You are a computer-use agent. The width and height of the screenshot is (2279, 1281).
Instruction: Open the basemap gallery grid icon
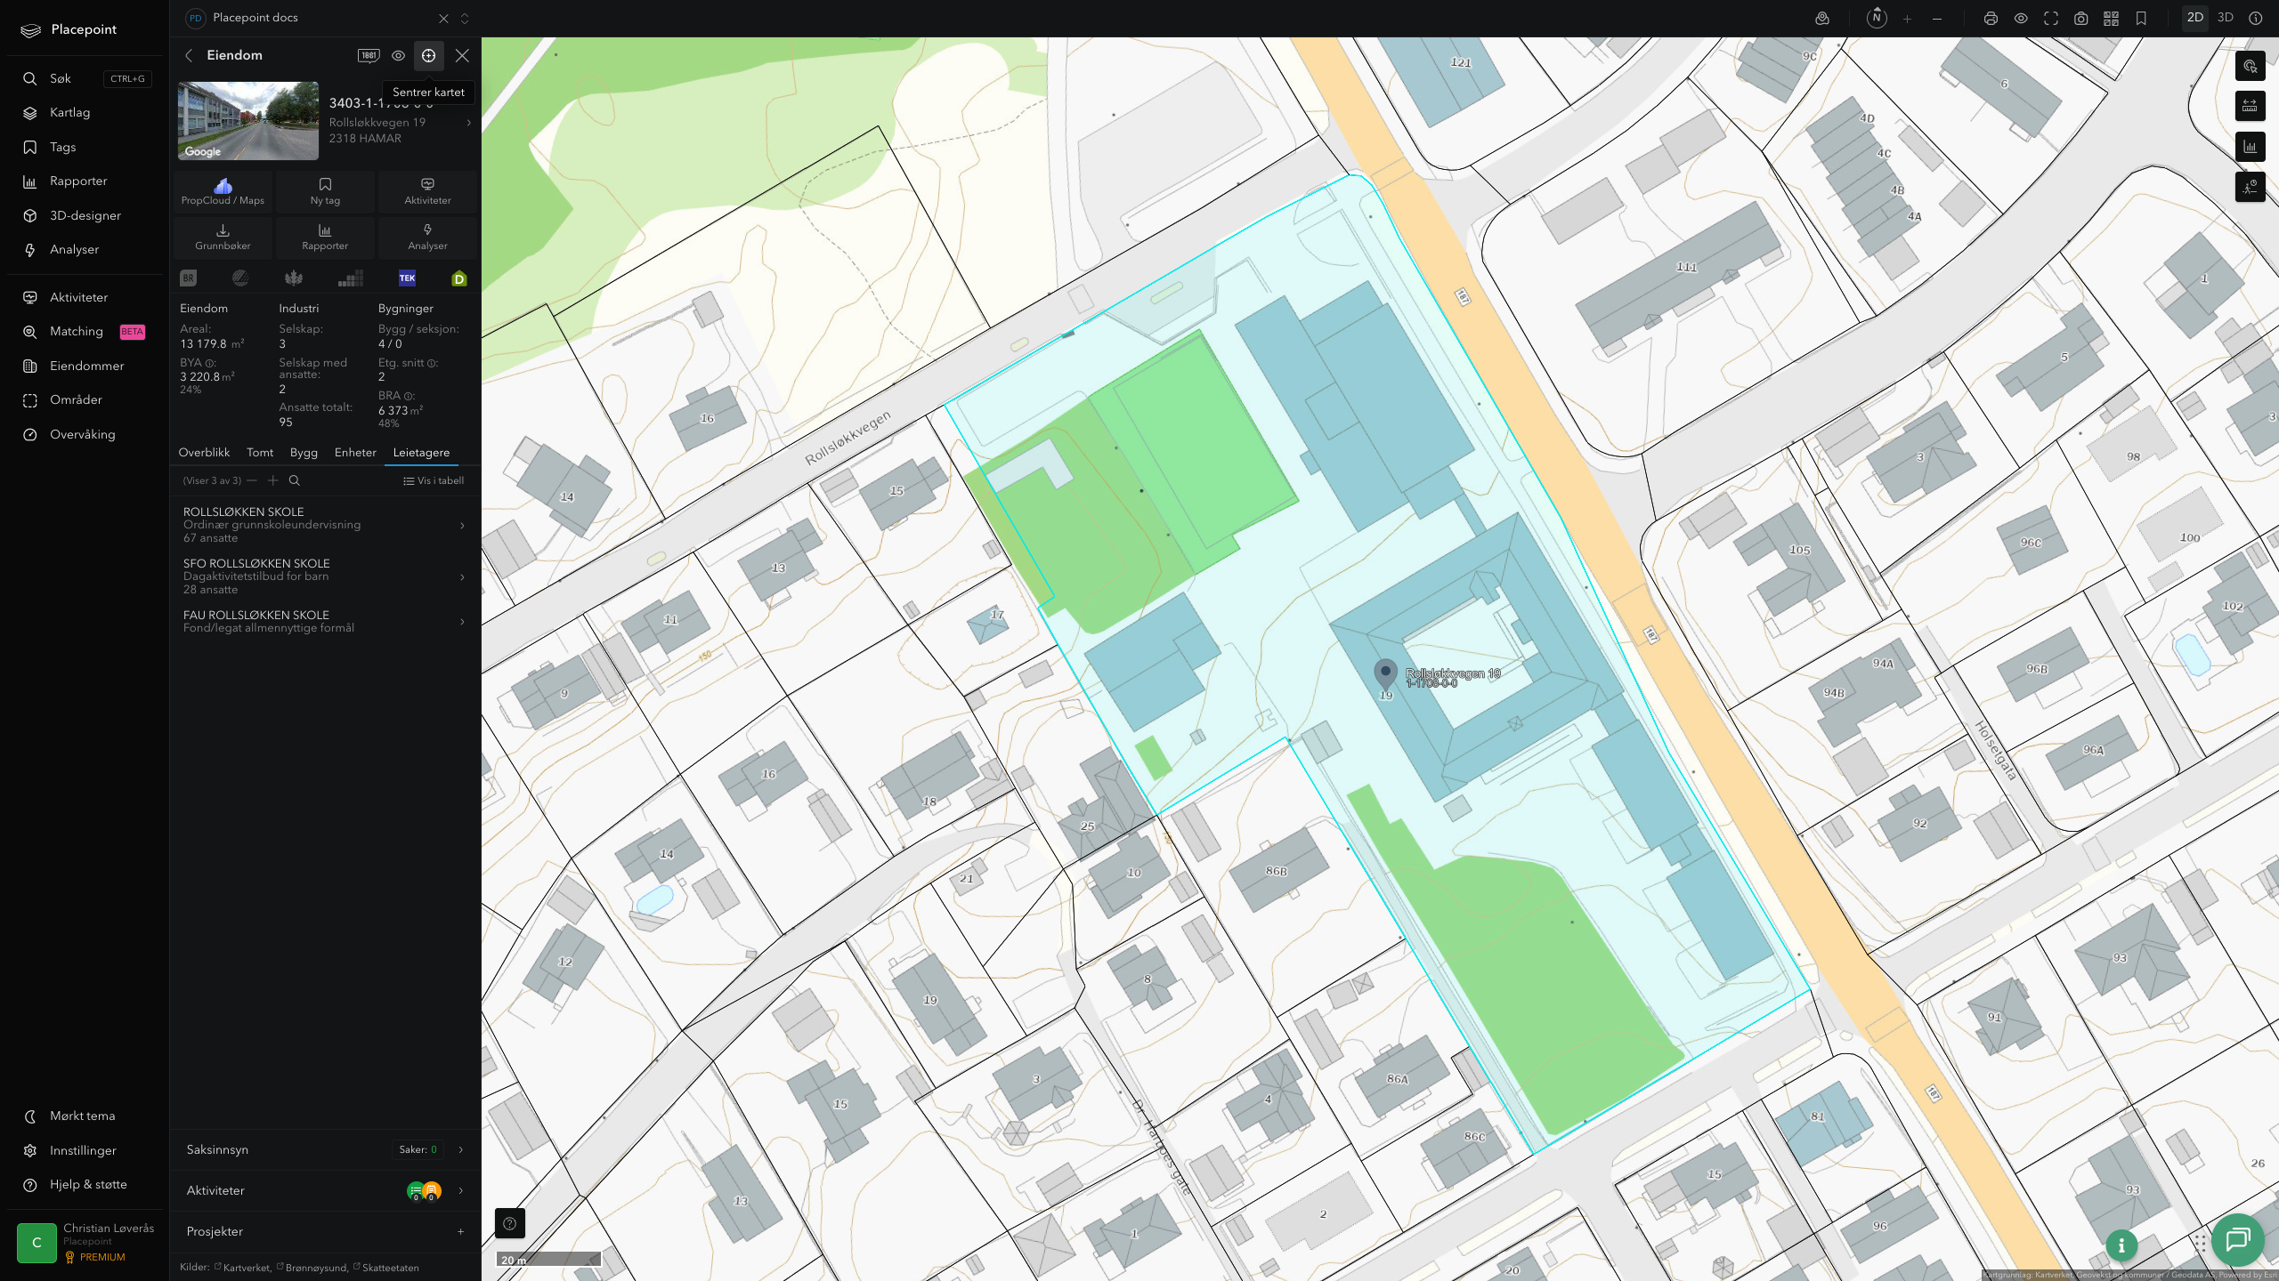pos(2111,18)
